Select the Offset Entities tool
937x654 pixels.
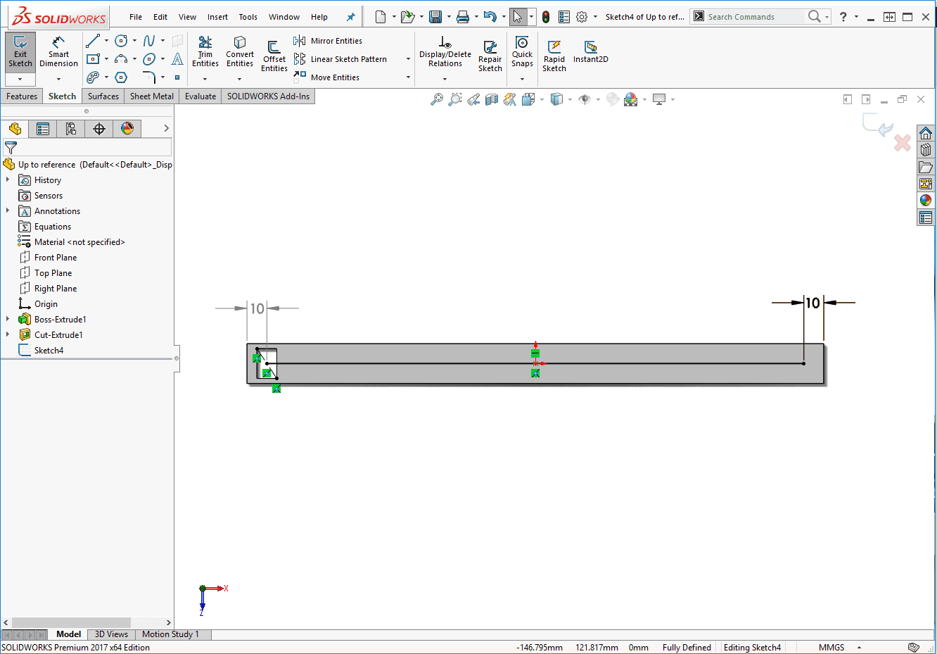[x=274, y=55]
